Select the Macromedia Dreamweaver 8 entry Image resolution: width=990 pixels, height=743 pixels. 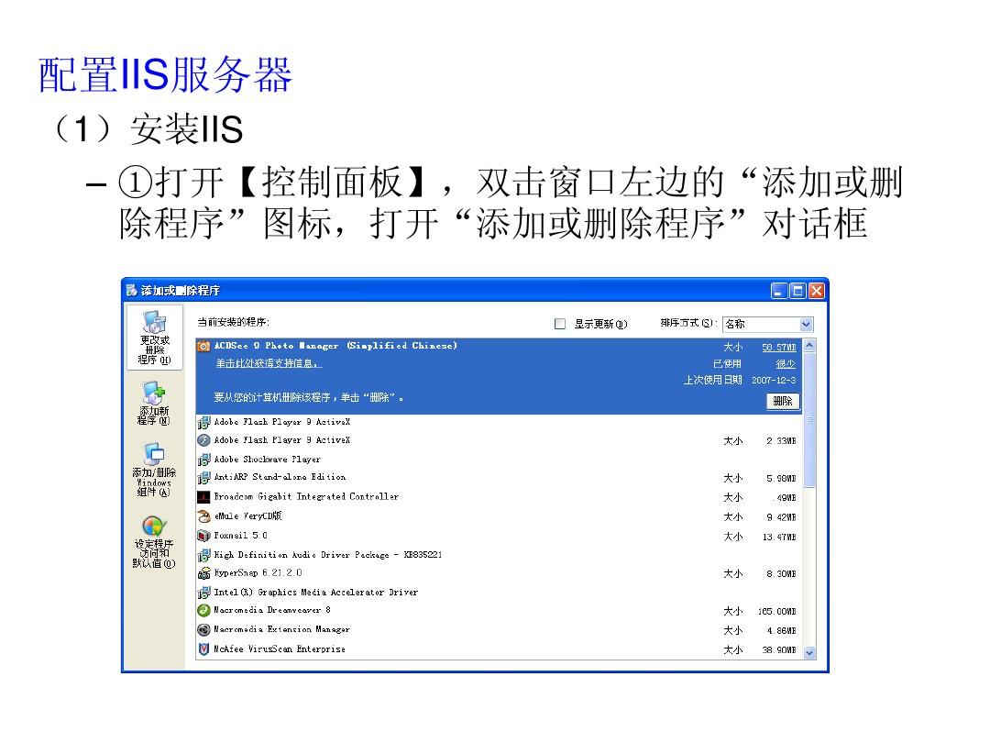pos(499,610)
